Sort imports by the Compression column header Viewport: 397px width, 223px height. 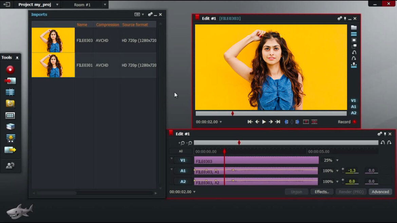107,25
